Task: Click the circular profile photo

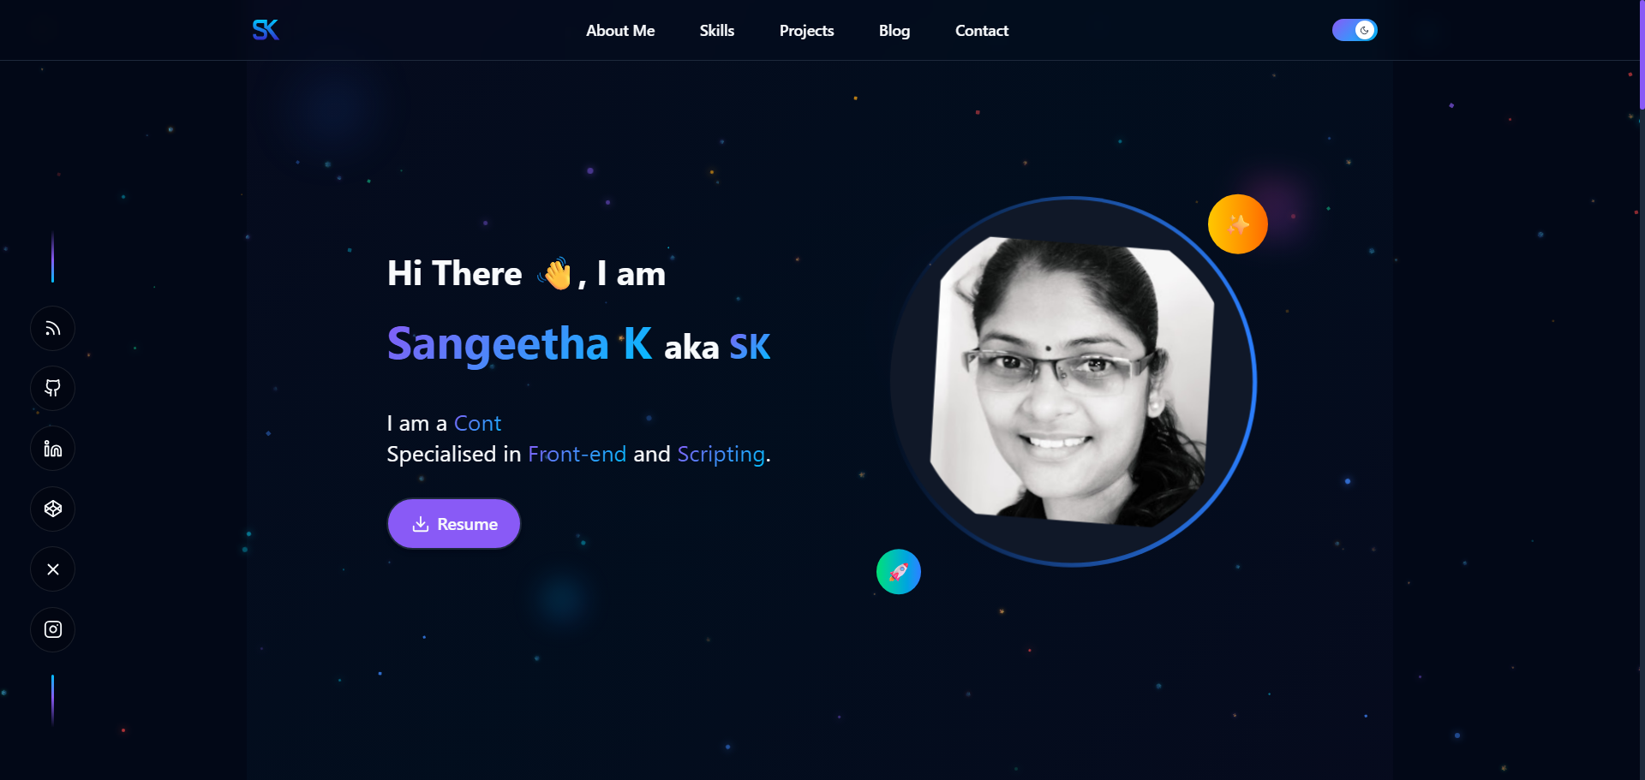Action: coord(1073,382)
